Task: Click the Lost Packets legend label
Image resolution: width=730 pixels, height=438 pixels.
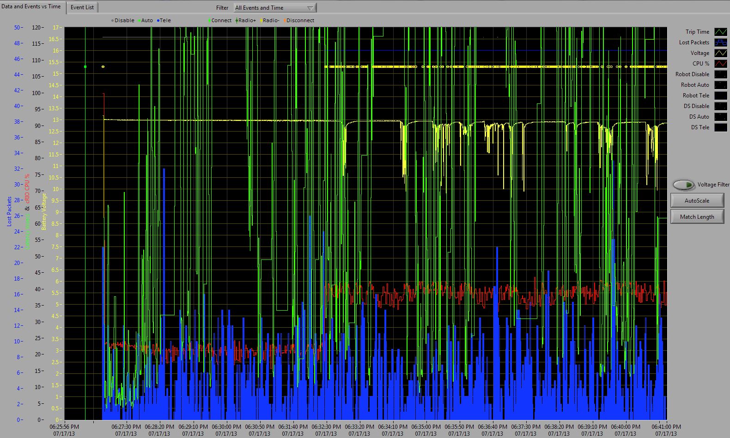Action: (694, 42)
